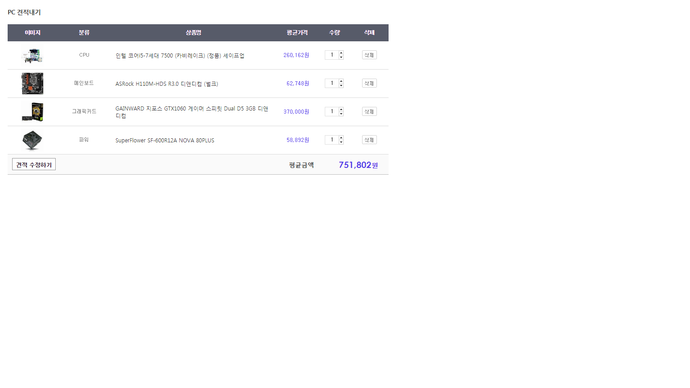Click the PC 견적내기 page title
Screen dimensions: 690x388
(x=24, y=12)
